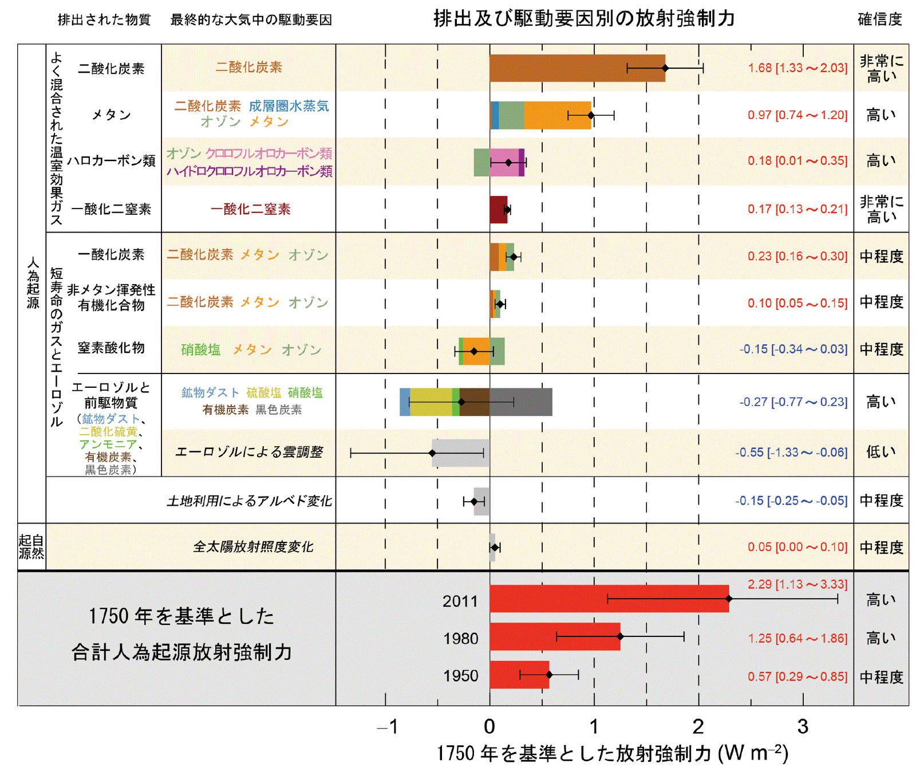Click the dark red 一酸化二窒素 bar
916x767 pixels.
coord(498,210)
